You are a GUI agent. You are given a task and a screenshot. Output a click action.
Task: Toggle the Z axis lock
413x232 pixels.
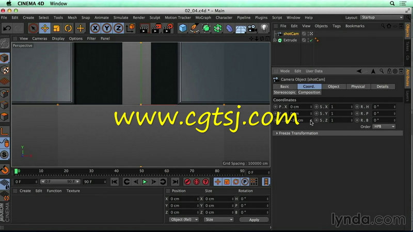pyautogui.click(x=118, y=28)
